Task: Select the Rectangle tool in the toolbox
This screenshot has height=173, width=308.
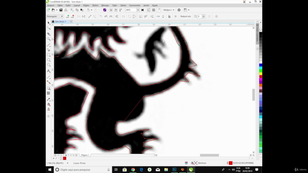Action: [49, 55]
